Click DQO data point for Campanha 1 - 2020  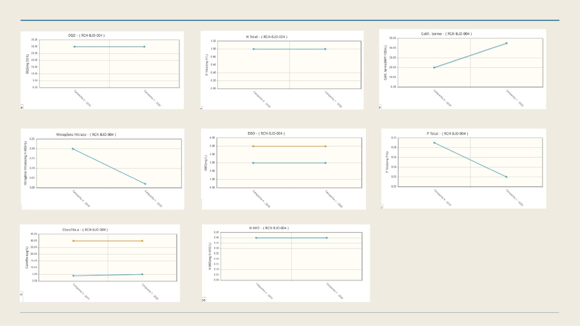click(x=144, y=47)
